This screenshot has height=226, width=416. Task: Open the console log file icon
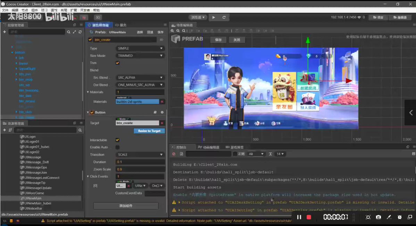[182, 154]
